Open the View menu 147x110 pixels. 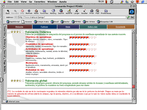(x=24, y=2)
